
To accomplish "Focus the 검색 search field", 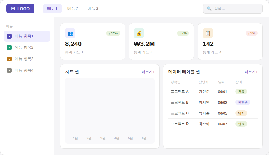I will pos(233,9).
